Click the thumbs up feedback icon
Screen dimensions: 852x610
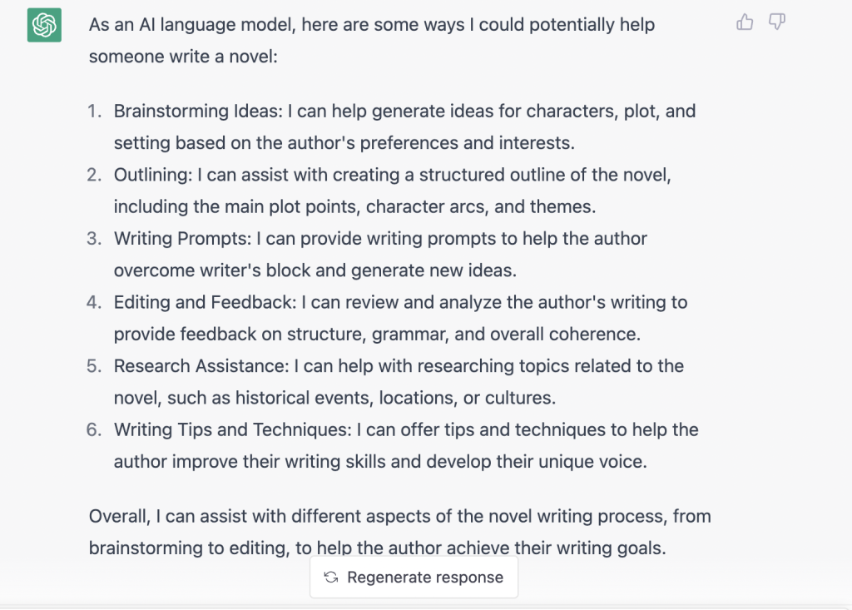(x=745, y=22)
